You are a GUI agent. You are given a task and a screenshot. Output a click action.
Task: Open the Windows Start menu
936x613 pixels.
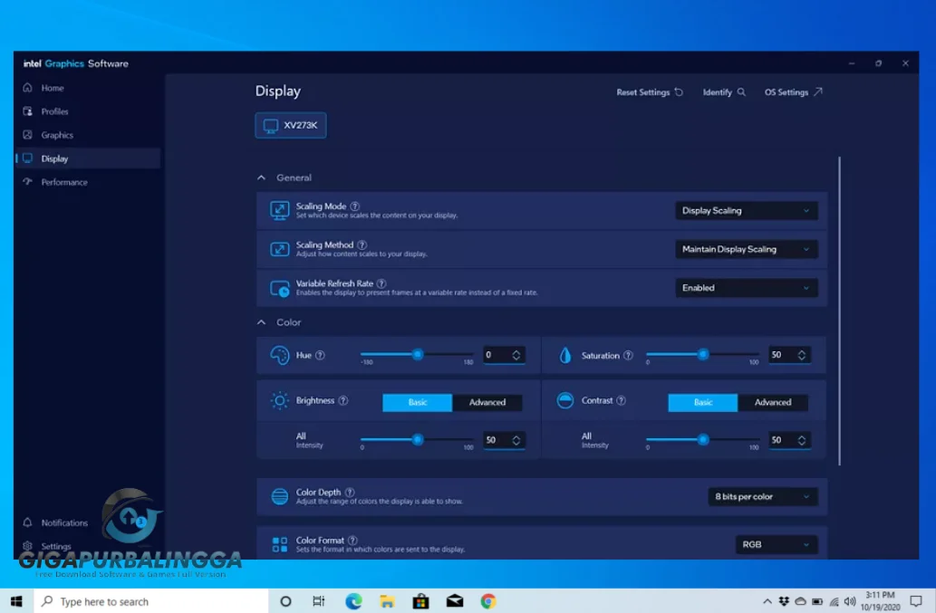click(x=16, y=601)
